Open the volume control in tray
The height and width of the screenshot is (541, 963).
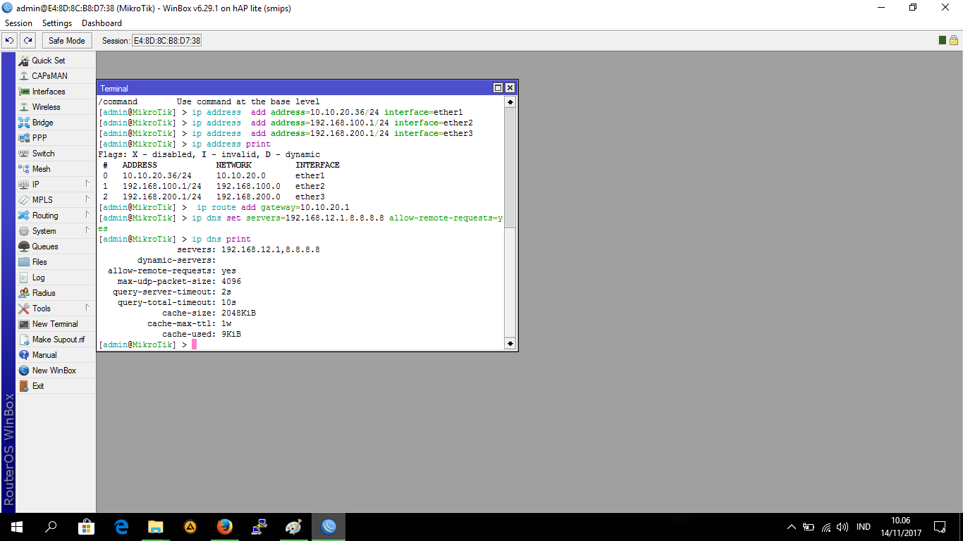tap(843, 527)
